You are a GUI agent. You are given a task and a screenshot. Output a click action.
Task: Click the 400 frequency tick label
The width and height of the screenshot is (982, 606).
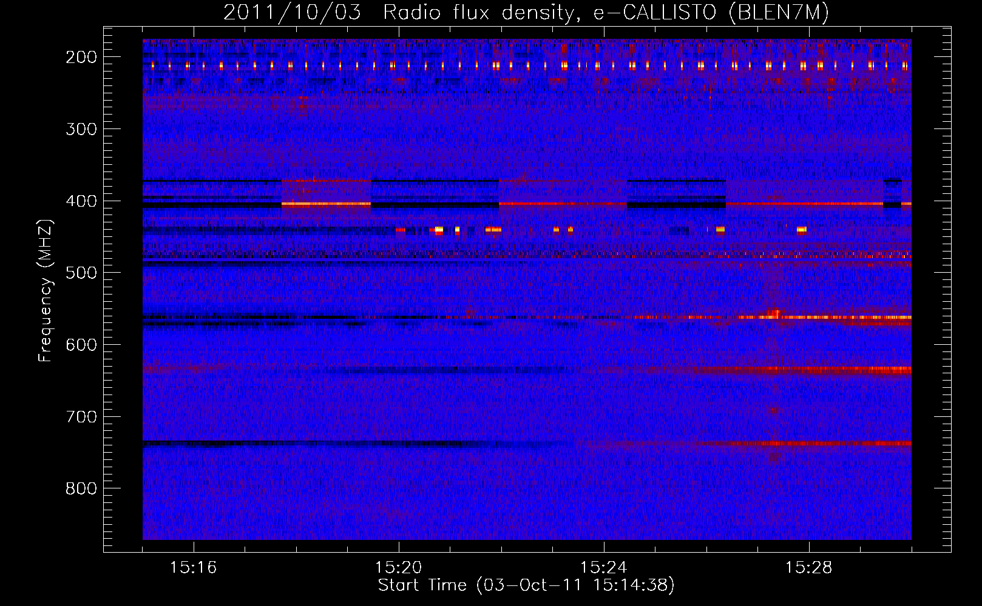click(x=81, y=201)
